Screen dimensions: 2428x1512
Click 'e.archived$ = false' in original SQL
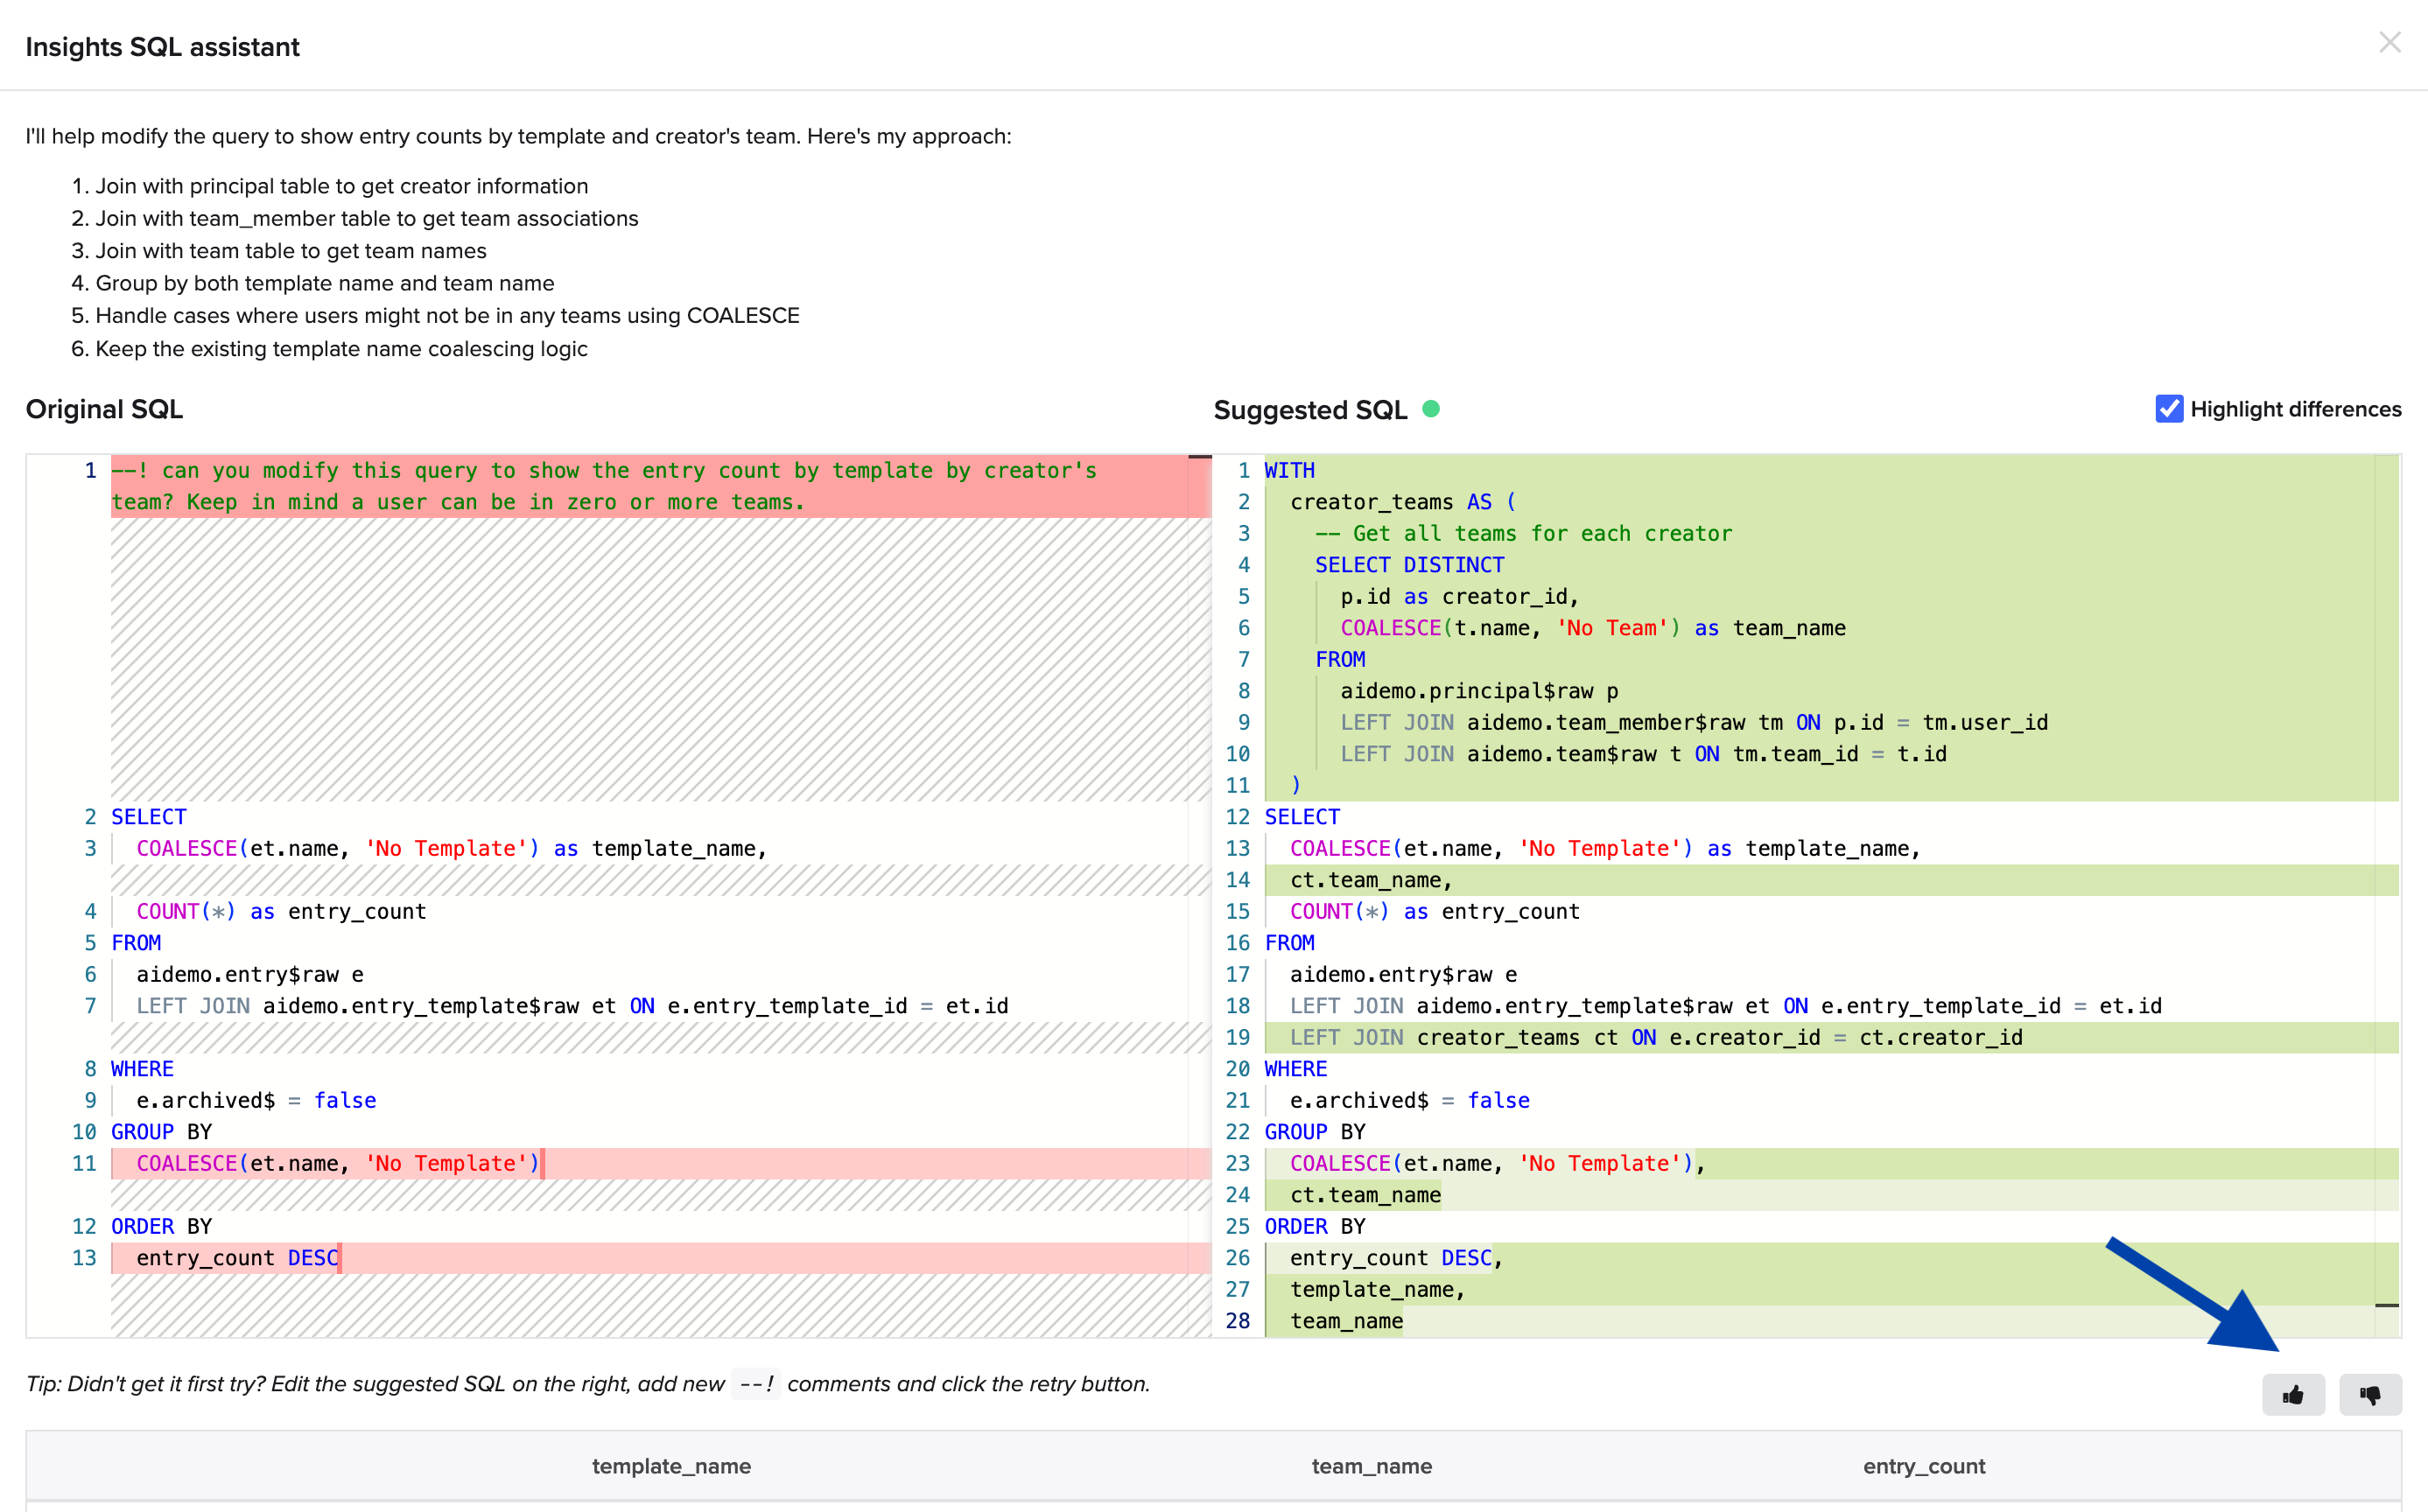[256, 1100]
